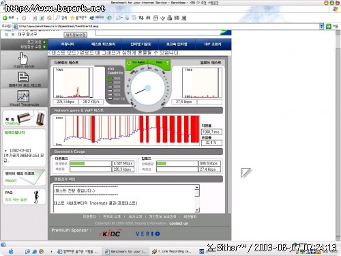Click the 회사소개 footer link
Screen dimensions: 341x256
coord(135,216)
